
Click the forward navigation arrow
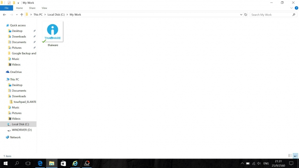tap(11, 15)
